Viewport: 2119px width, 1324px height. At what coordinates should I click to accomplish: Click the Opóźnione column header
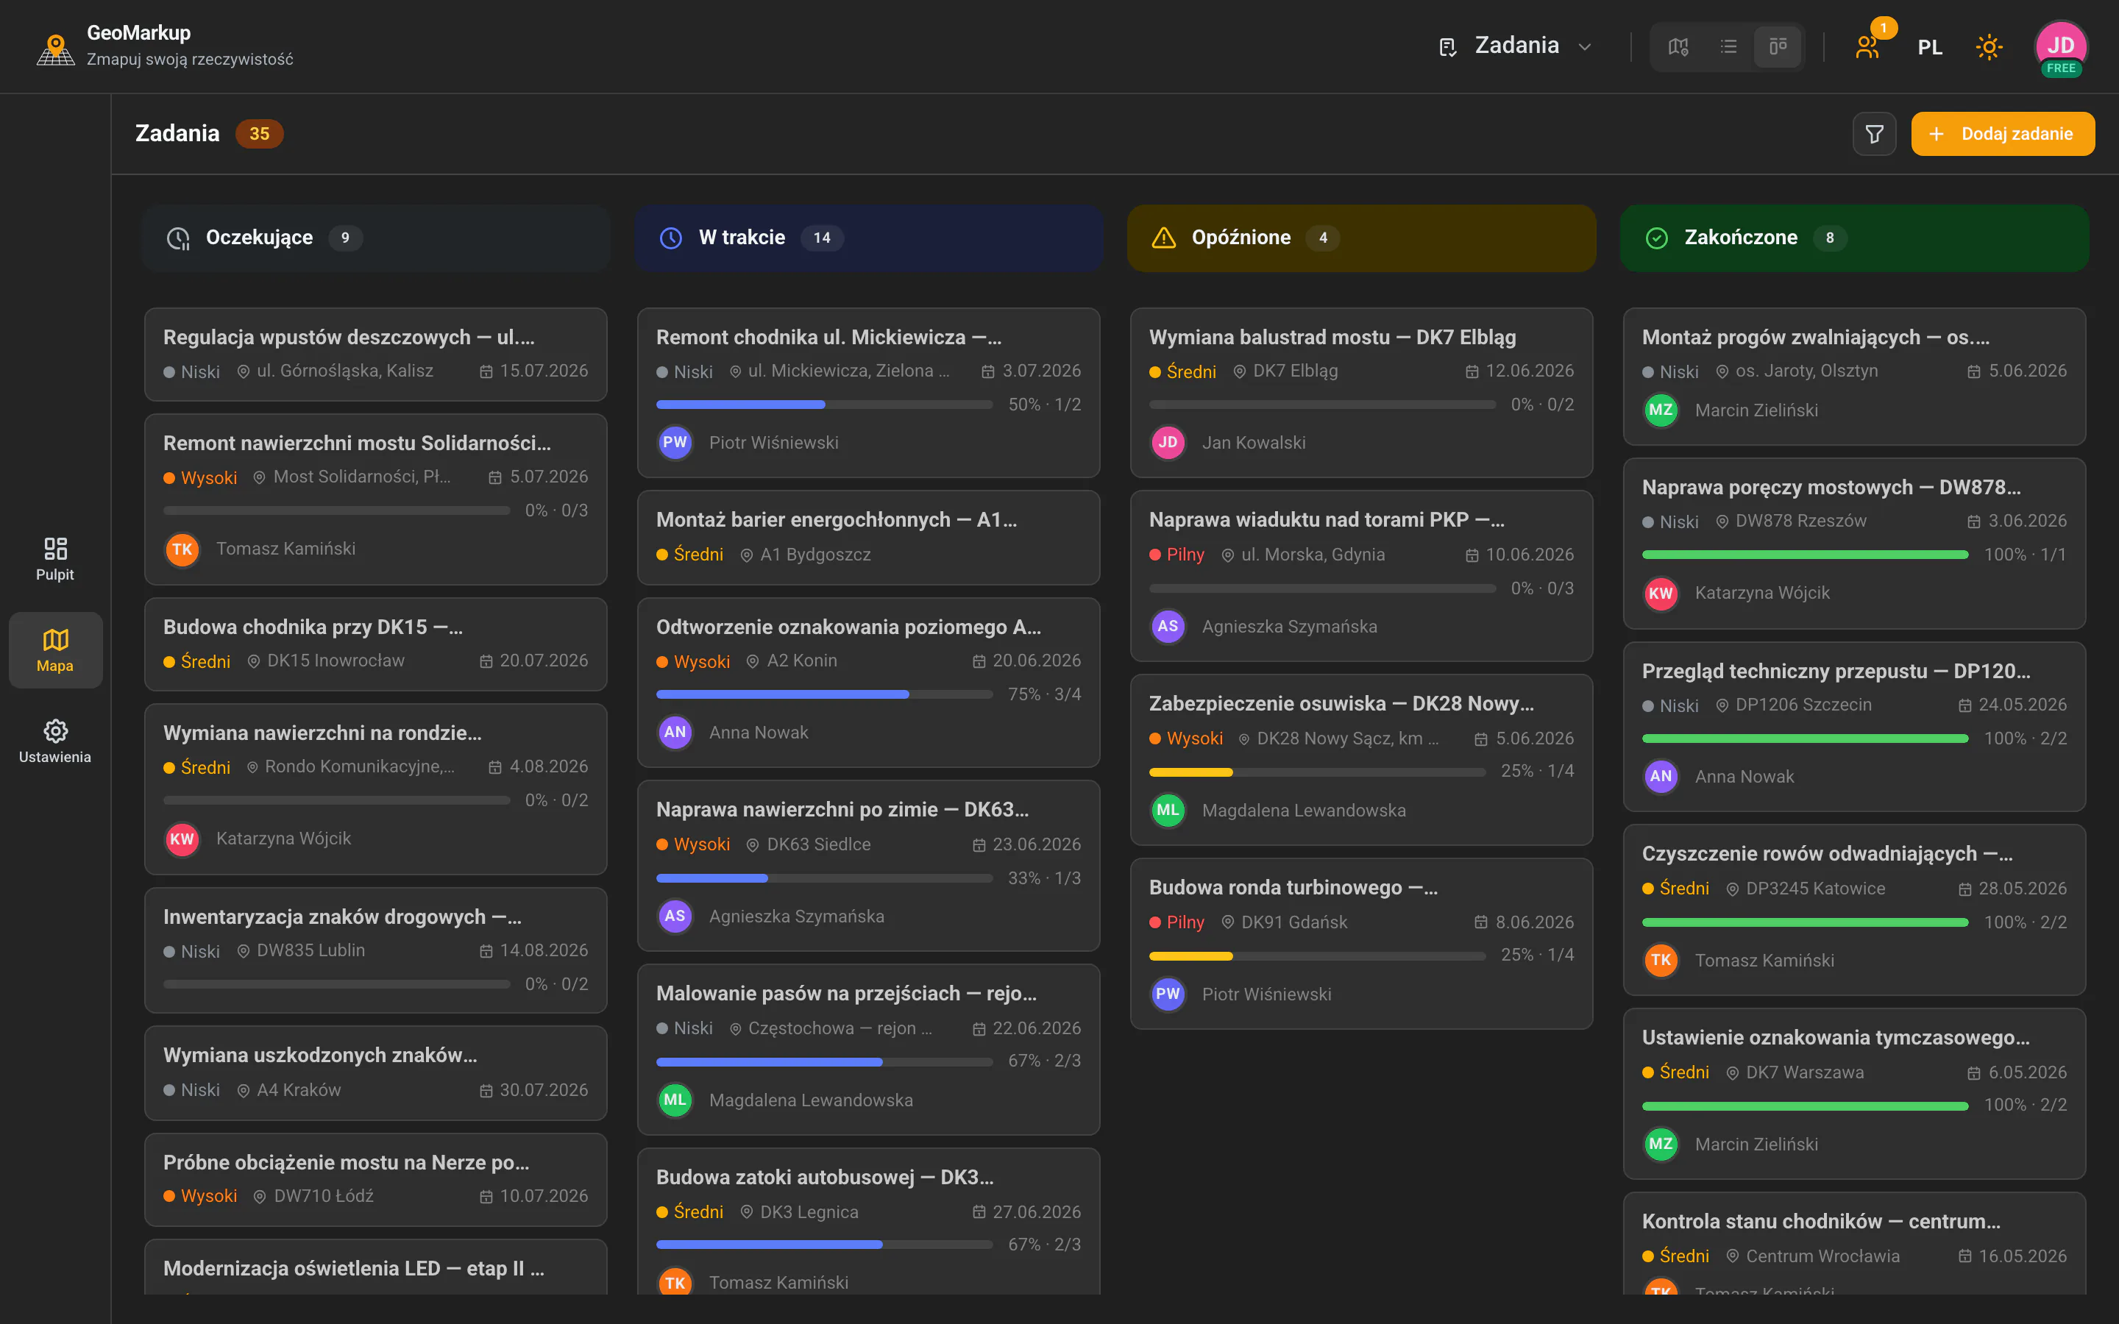(1362, 238)
